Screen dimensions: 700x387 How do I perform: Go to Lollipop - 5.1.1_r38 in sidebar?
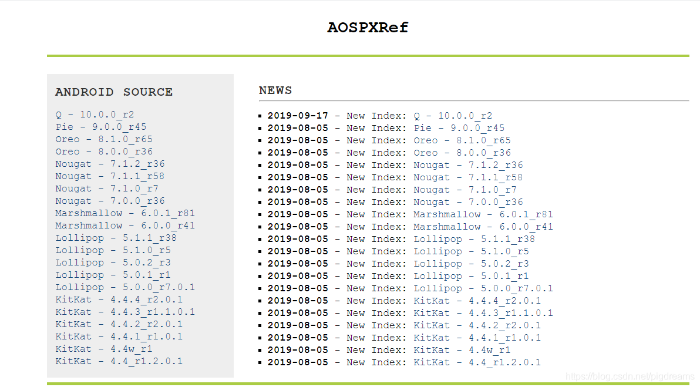tap(116, 238)
